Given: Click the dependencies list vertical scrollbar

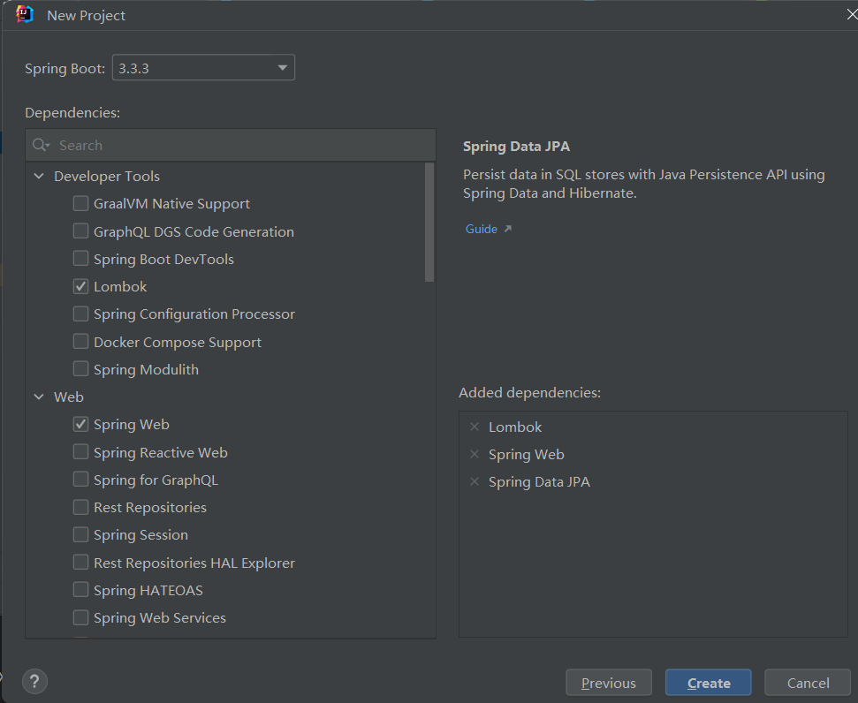Looking at the screenshot, I should 429,223.
